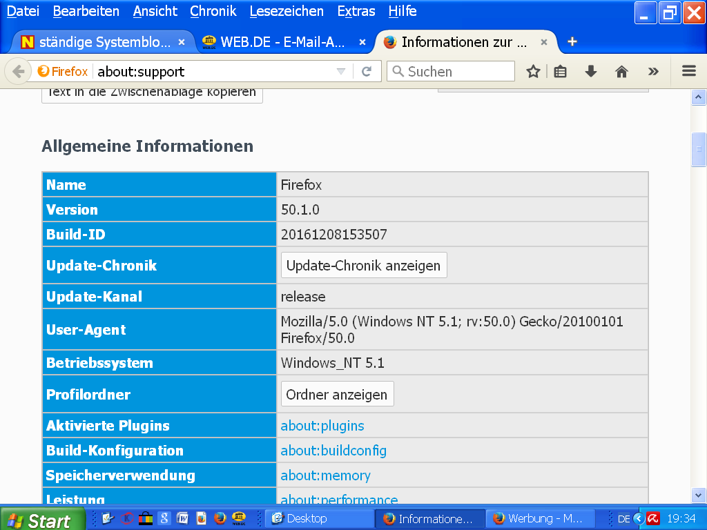Open the Chronik menu
Screen dimensions: 707x530
(x=213, y=11)
